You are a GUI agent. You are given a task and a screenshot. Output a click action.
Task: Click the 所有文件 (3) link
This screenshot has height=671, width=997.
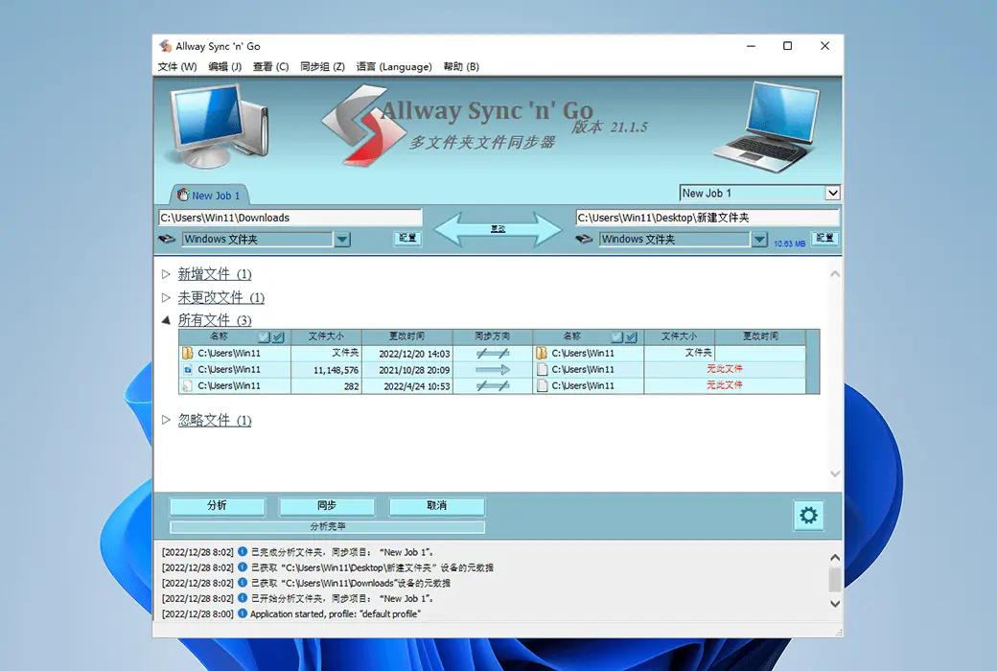tap(215, 320)
